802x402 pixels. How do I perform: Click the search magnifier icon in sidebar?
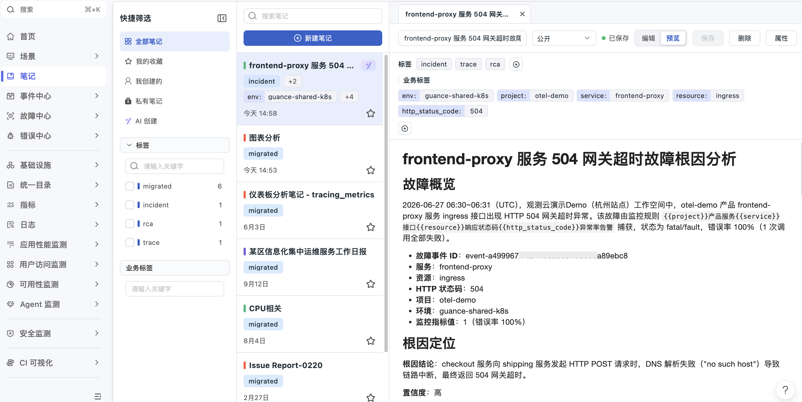coord(11,10)
